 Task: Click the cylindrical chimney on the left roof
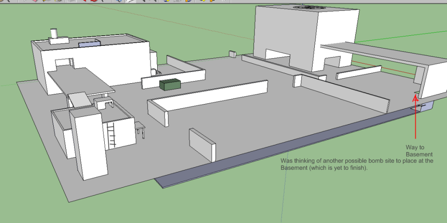[x=55, y=34]
